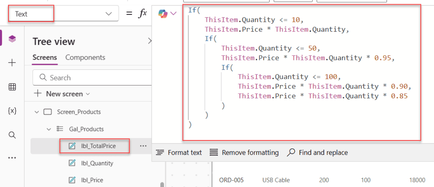
Task: Click the tree view Search field
Action: click(92, 77)
